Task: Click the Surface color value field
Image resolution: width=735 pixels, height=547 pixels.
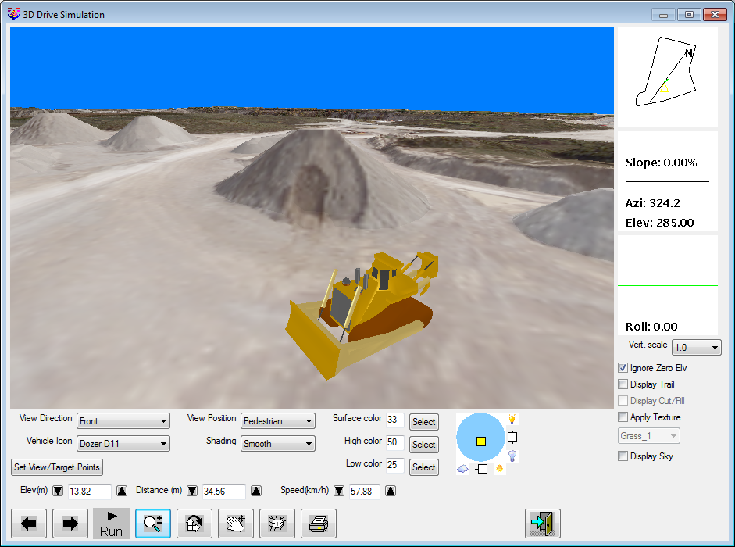Action: point(394,420)
